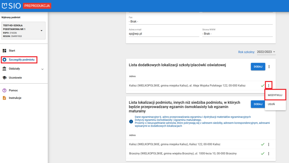This screenshot has height=163, width=289.
Task: Click the Start dashboard icon
Action: [4, 51]
